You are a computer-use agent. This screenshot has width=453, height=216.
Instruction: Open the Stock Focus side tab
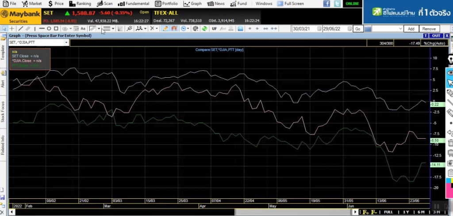[3, 112]
